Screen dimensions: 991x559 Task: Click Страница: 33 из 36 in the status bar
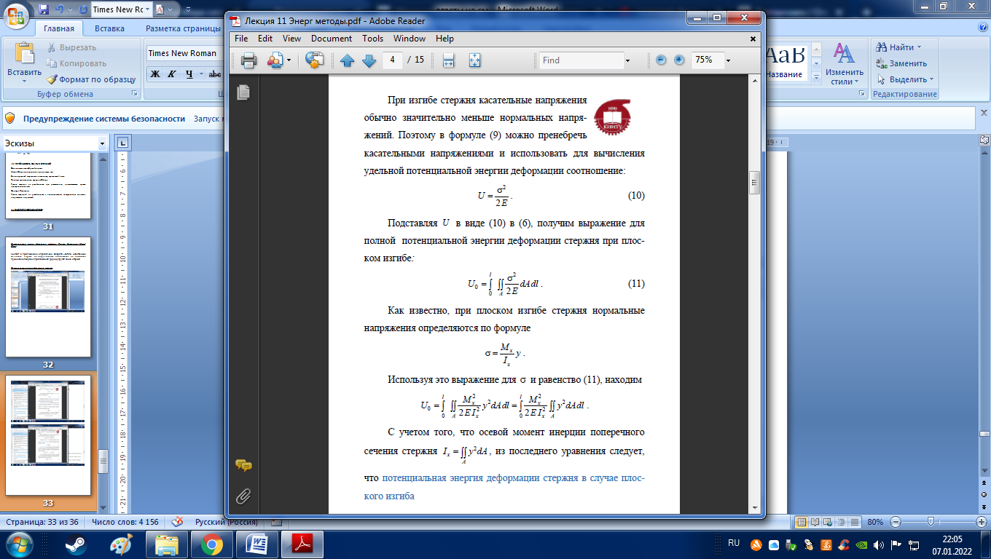pyautogui.click(x=41, y=522)
